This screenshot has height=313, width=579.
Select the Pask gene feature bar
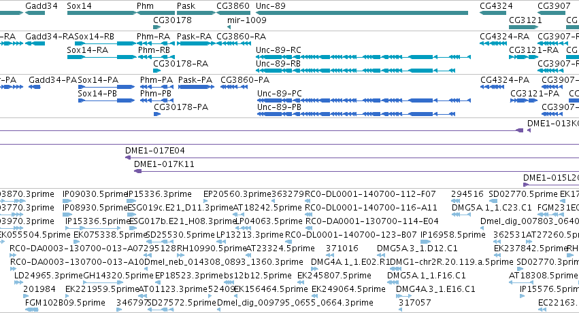[196, 13]
